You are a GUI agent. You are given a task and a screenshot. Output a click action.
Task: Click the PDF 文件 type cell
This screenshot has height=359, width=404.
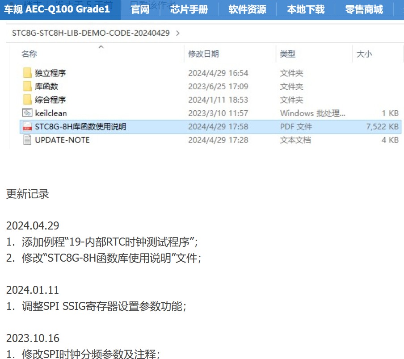point(296,127)
